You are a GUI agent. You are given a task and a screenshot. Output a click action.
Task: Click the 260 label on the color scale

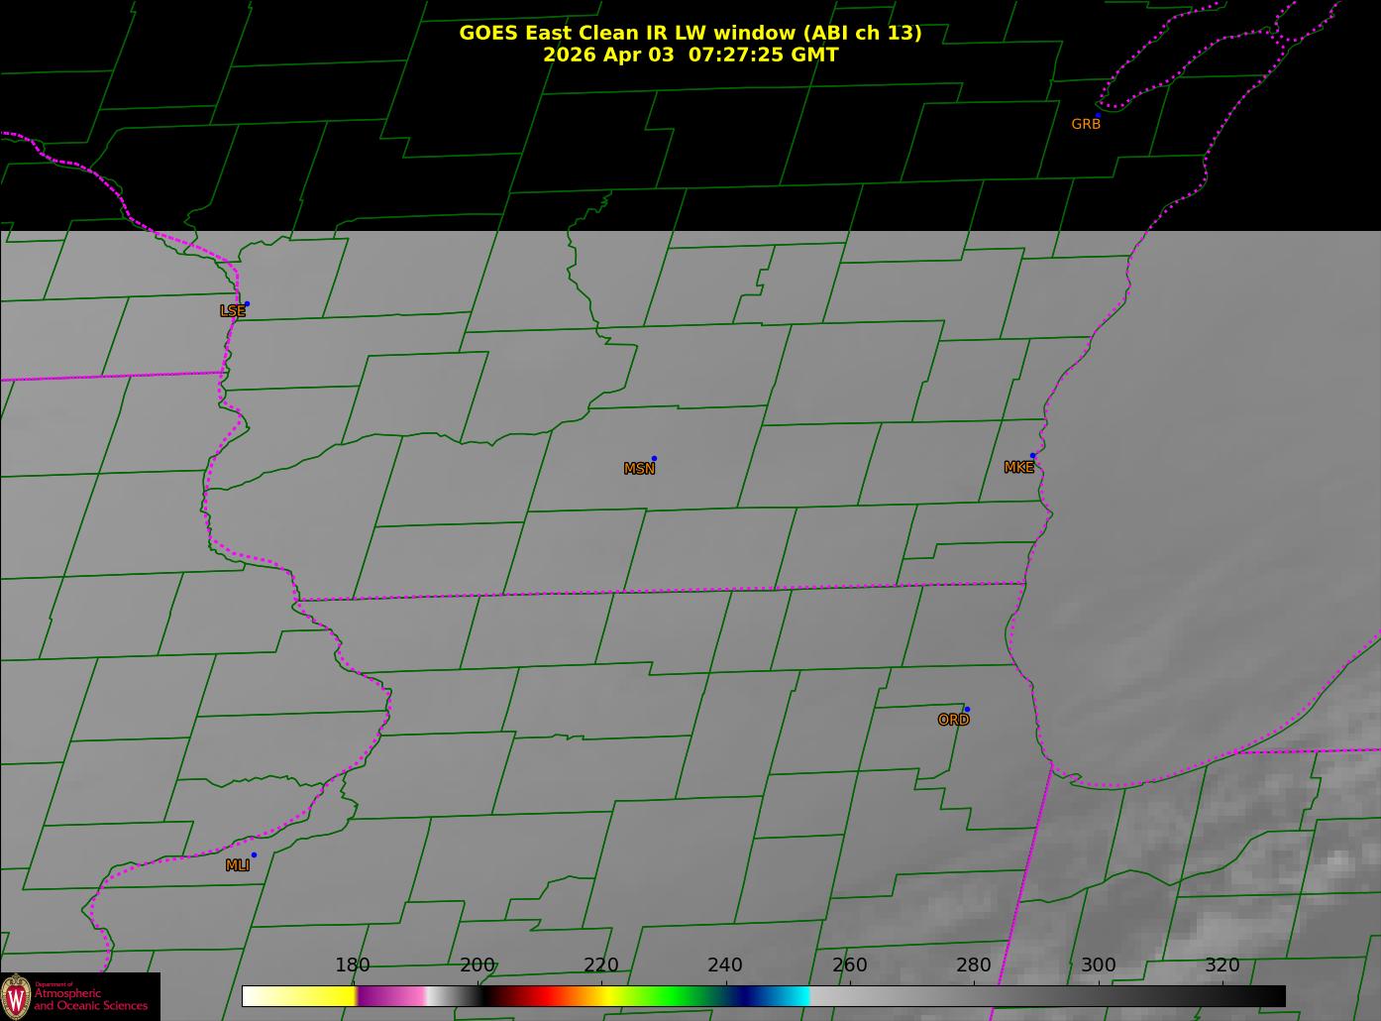pos(850,965)
